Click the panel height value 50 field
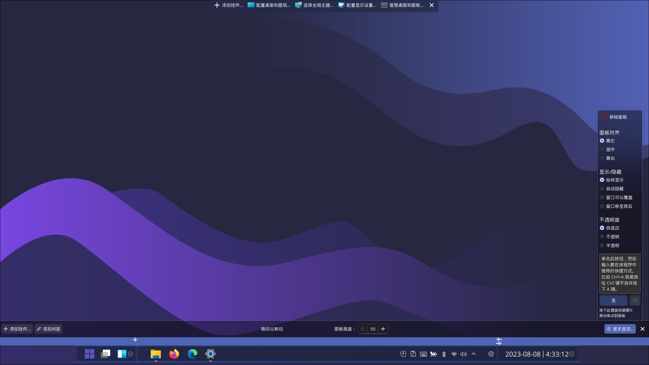649x365 pixels. click(373, 329)
